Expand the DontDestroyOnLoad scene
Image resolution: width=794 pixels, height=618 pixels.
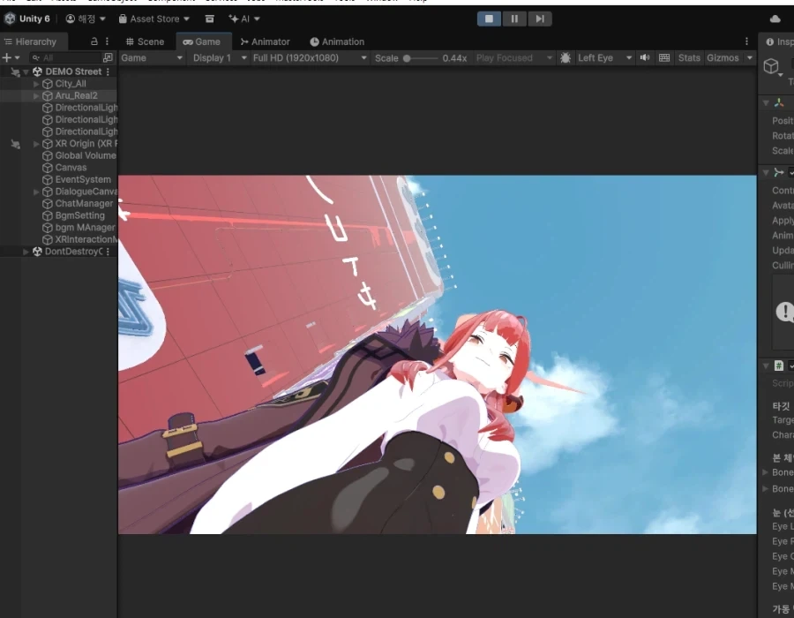(26, 252)
